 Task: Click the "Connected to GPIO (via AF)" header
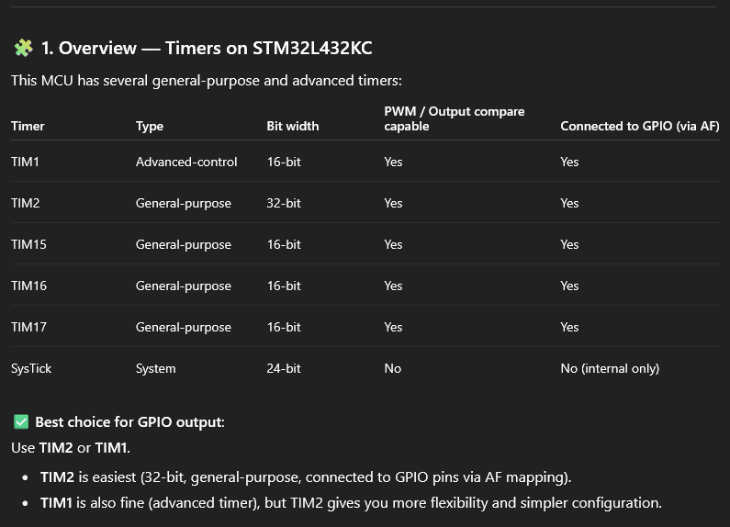click(x=639, y=126)
